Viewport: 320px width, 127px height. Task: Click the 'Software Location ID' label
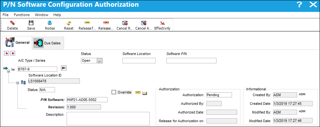coord(45,75)
